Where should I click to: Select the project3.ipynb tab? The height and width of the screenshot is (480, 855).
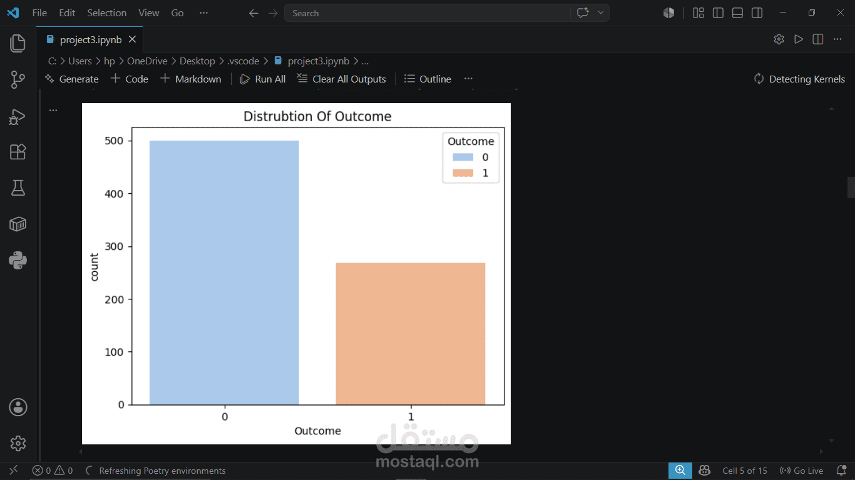(90, 39)
